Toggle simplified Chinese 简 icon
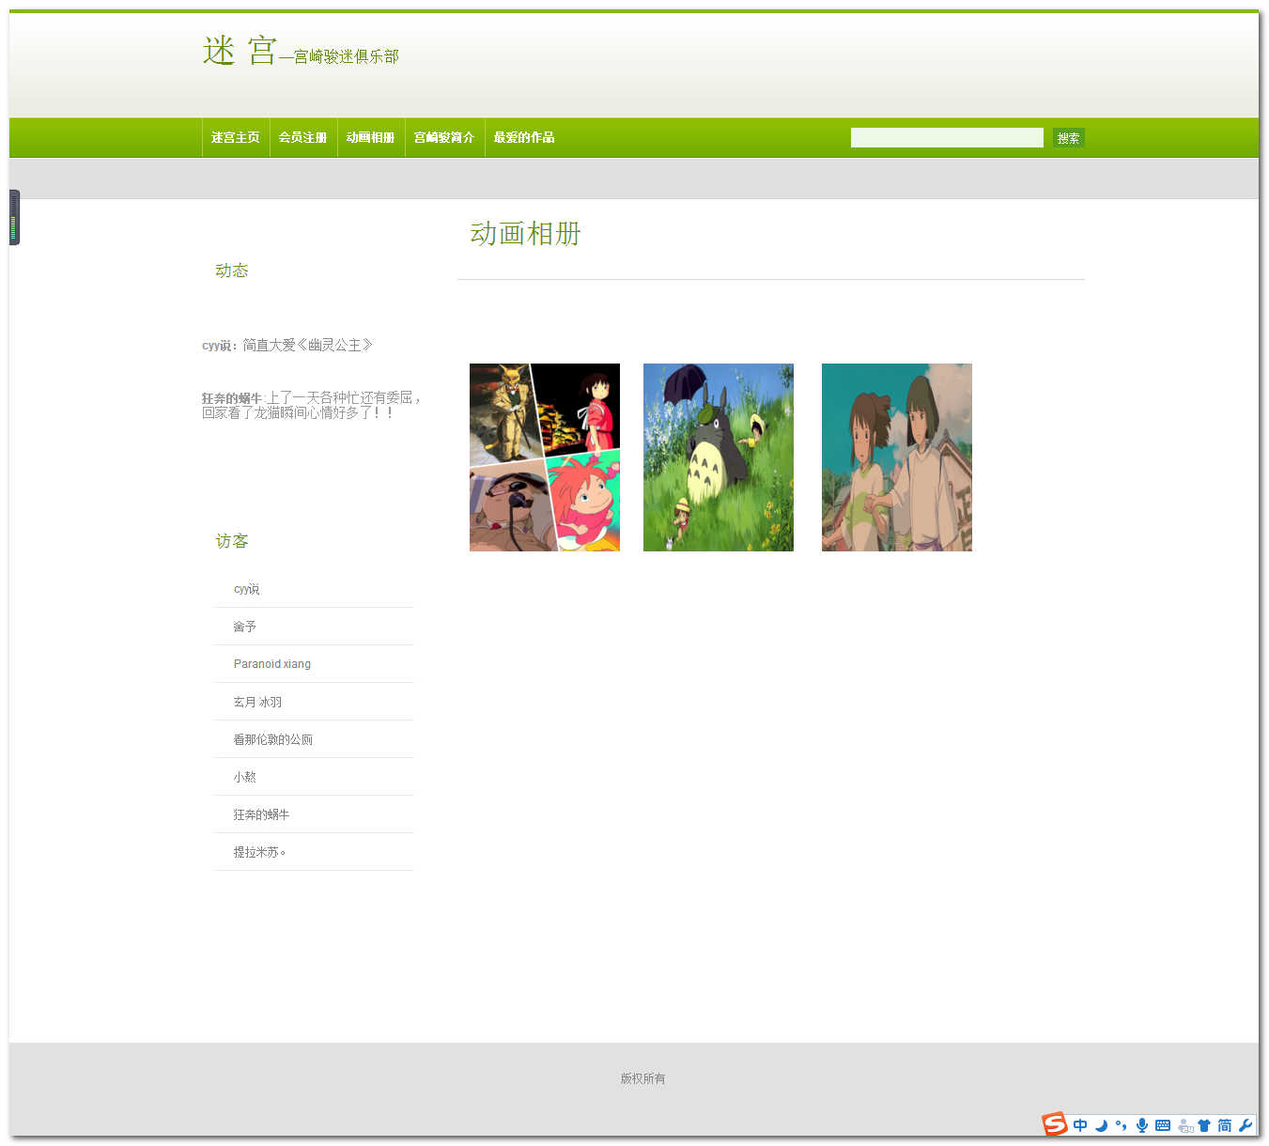1269x1146 pixels. coord(1225,1125)
